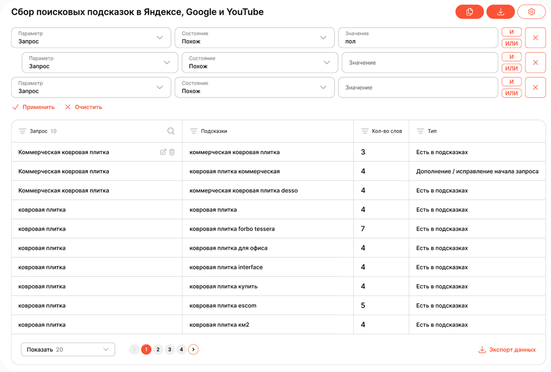
Task: Open Состояние dropdown in third filter row
Action: [x=254, y=87]
